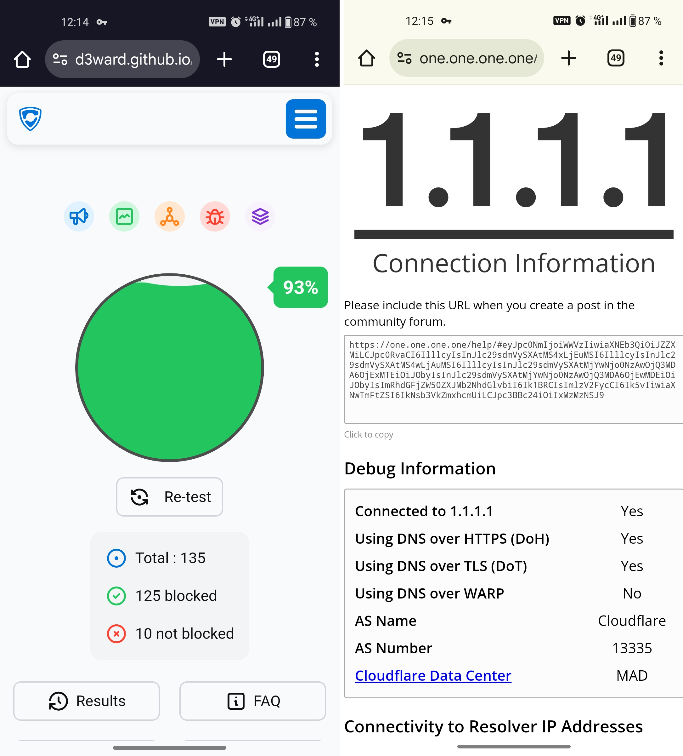Open three-dot menu in right browser
This screenshot has width=683, height=756.
(661, 58)
